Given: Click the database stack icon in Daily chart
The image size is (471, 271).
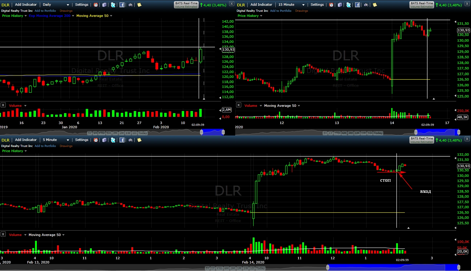Looking at the screenshot, I should point(104,5).
